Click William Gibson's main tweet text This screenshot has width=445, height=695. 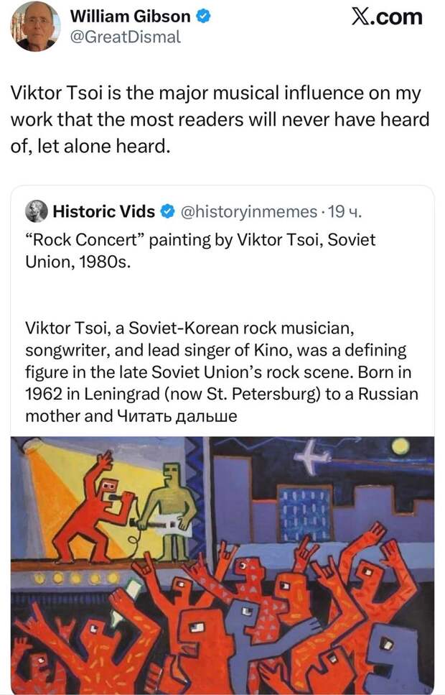[x=220, y=120]
